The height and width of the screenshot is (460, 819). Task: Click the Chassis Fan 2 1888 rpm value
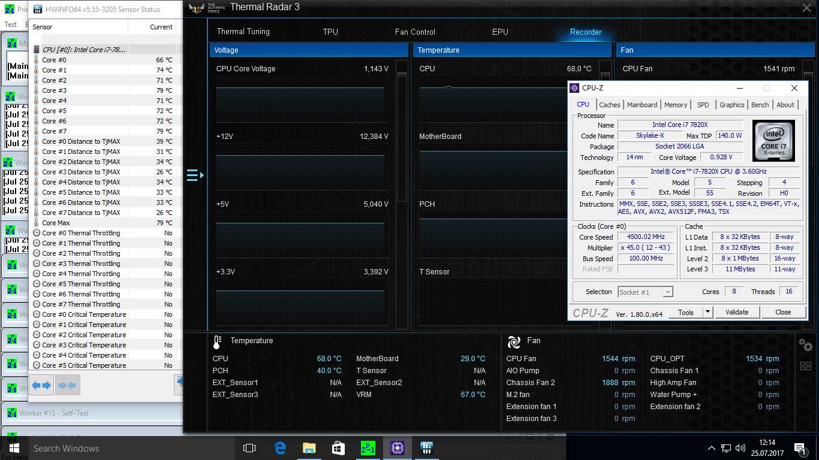[x=619, y=383]
